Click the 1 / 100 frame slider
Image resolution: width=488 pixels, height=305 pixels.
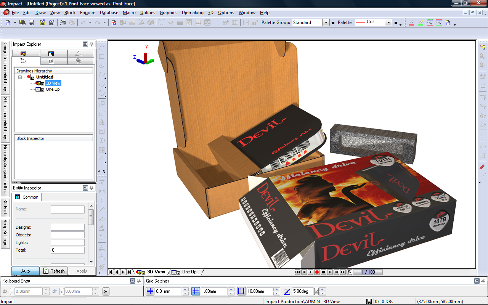pos(368,272)
